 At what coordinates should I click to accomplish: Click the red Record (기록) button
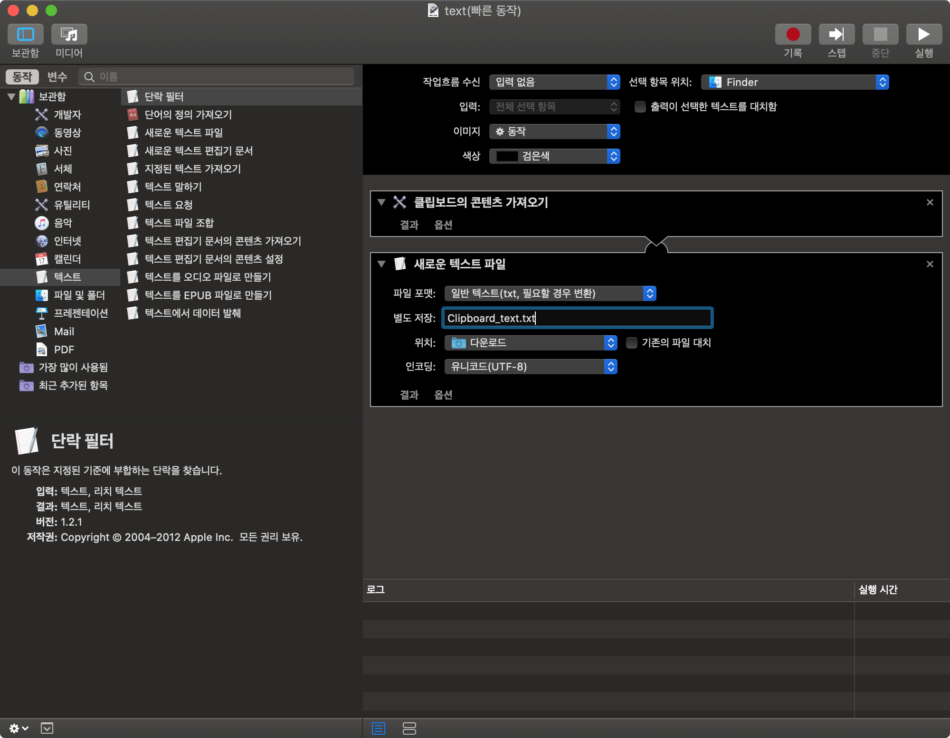click(792, 35)
